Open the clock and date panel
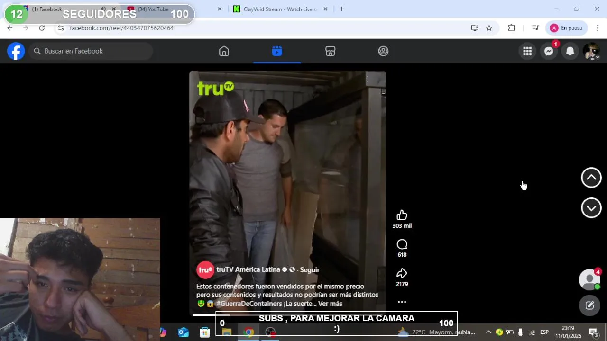The image size is (607, 341). 568,332
